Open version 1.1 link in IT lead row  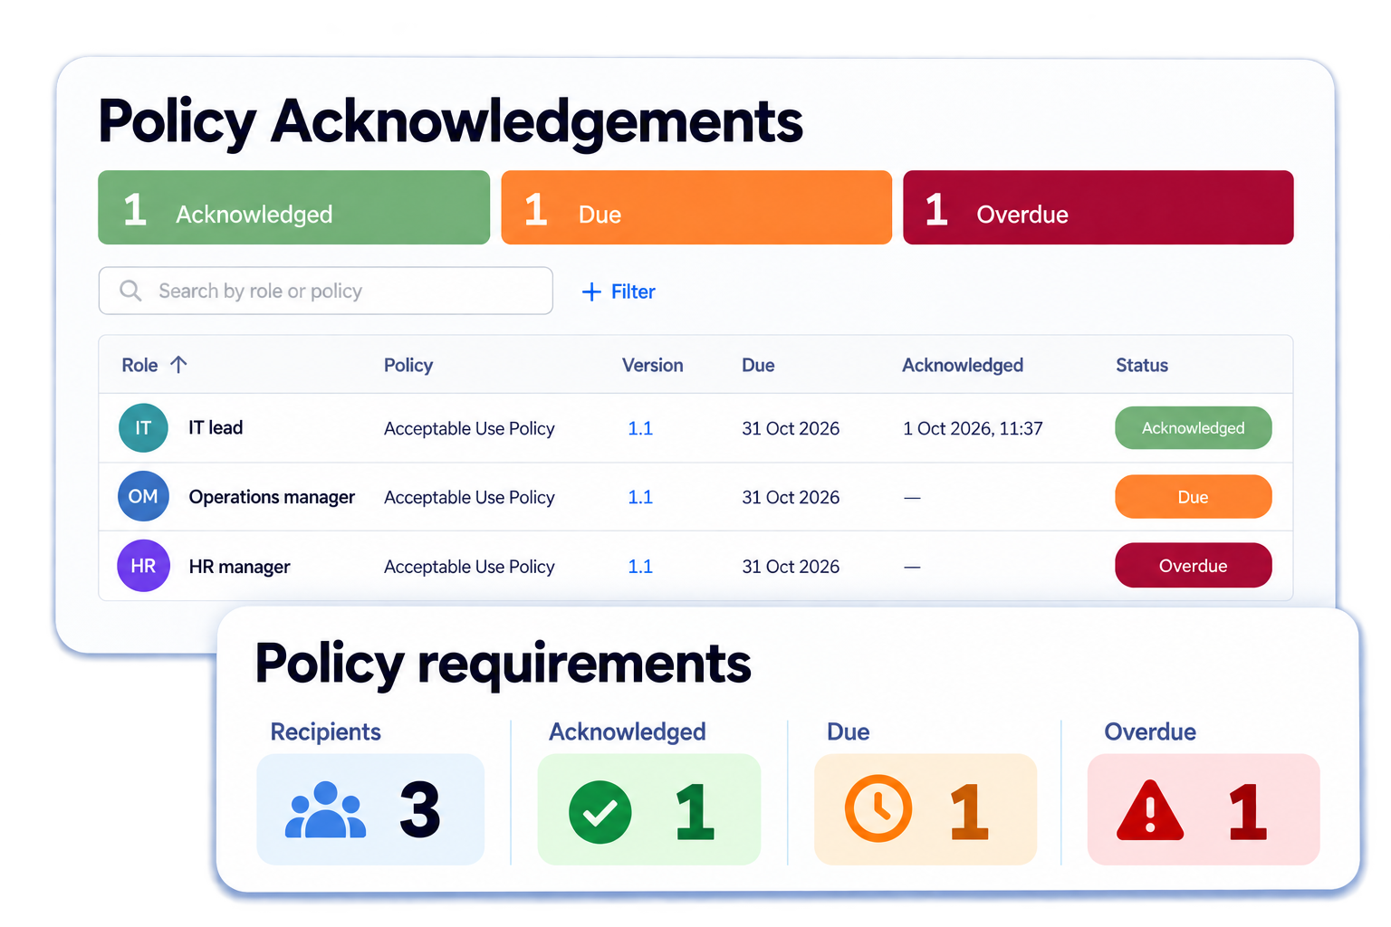tap(640, 428)
